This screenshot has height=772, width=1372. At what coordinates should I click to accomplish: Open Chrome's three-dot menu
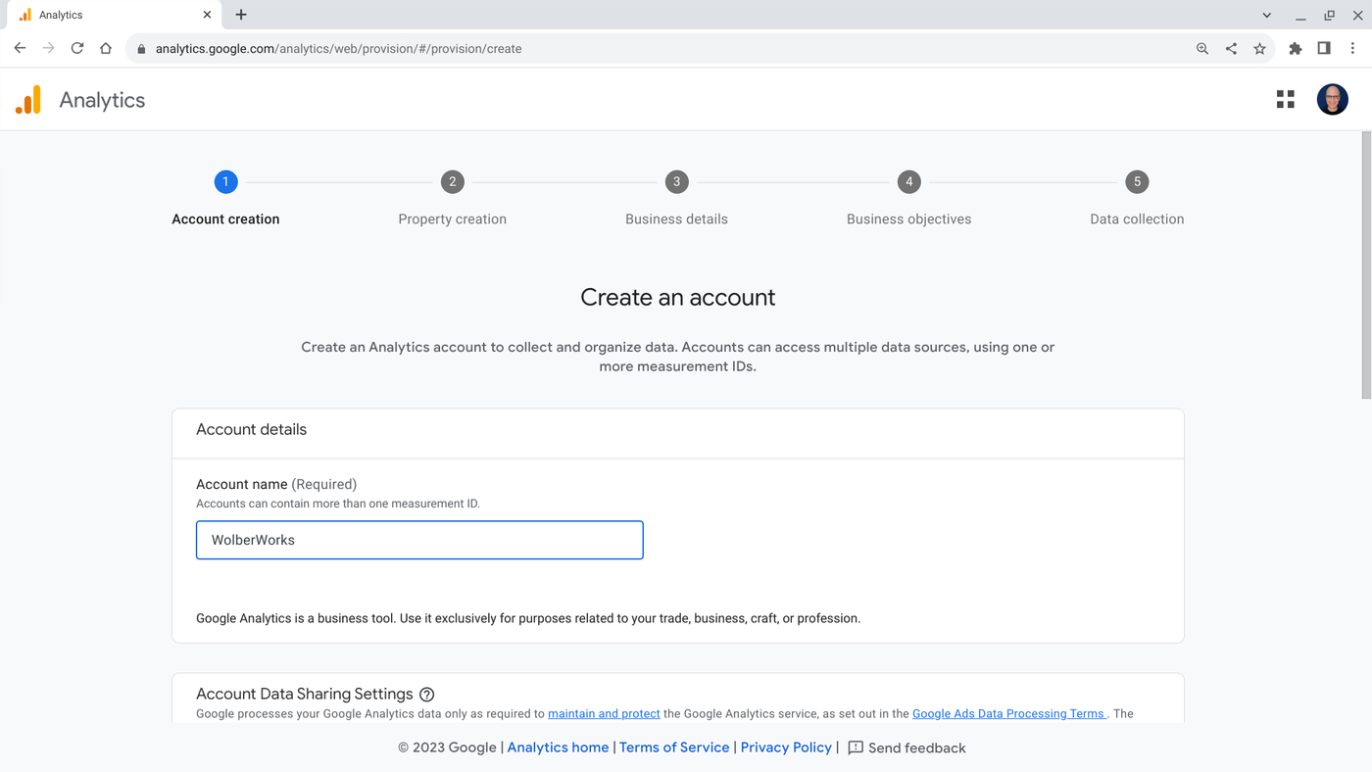1352,47
